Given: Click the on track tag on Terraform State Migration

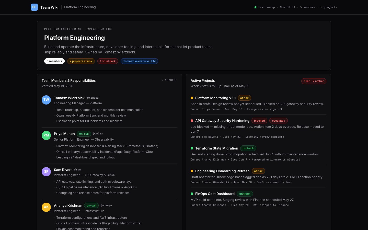Looking at the screenshot, I should tap(248, 148).
